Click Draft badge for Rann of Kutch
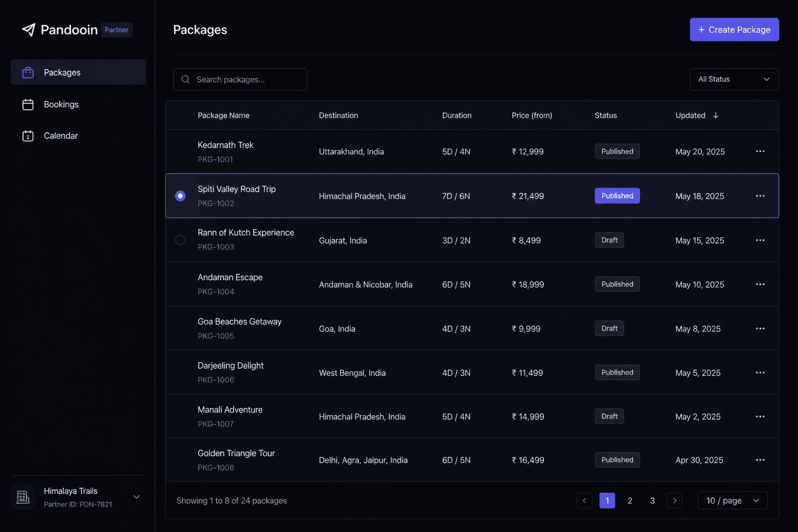Screen dimensions: 798x532 click(x=609, y=240)
